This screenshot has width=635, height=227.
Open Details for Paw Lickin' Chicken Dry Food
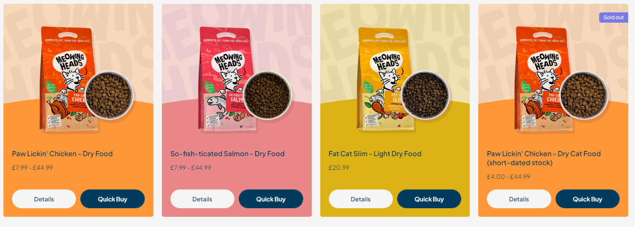44,199
